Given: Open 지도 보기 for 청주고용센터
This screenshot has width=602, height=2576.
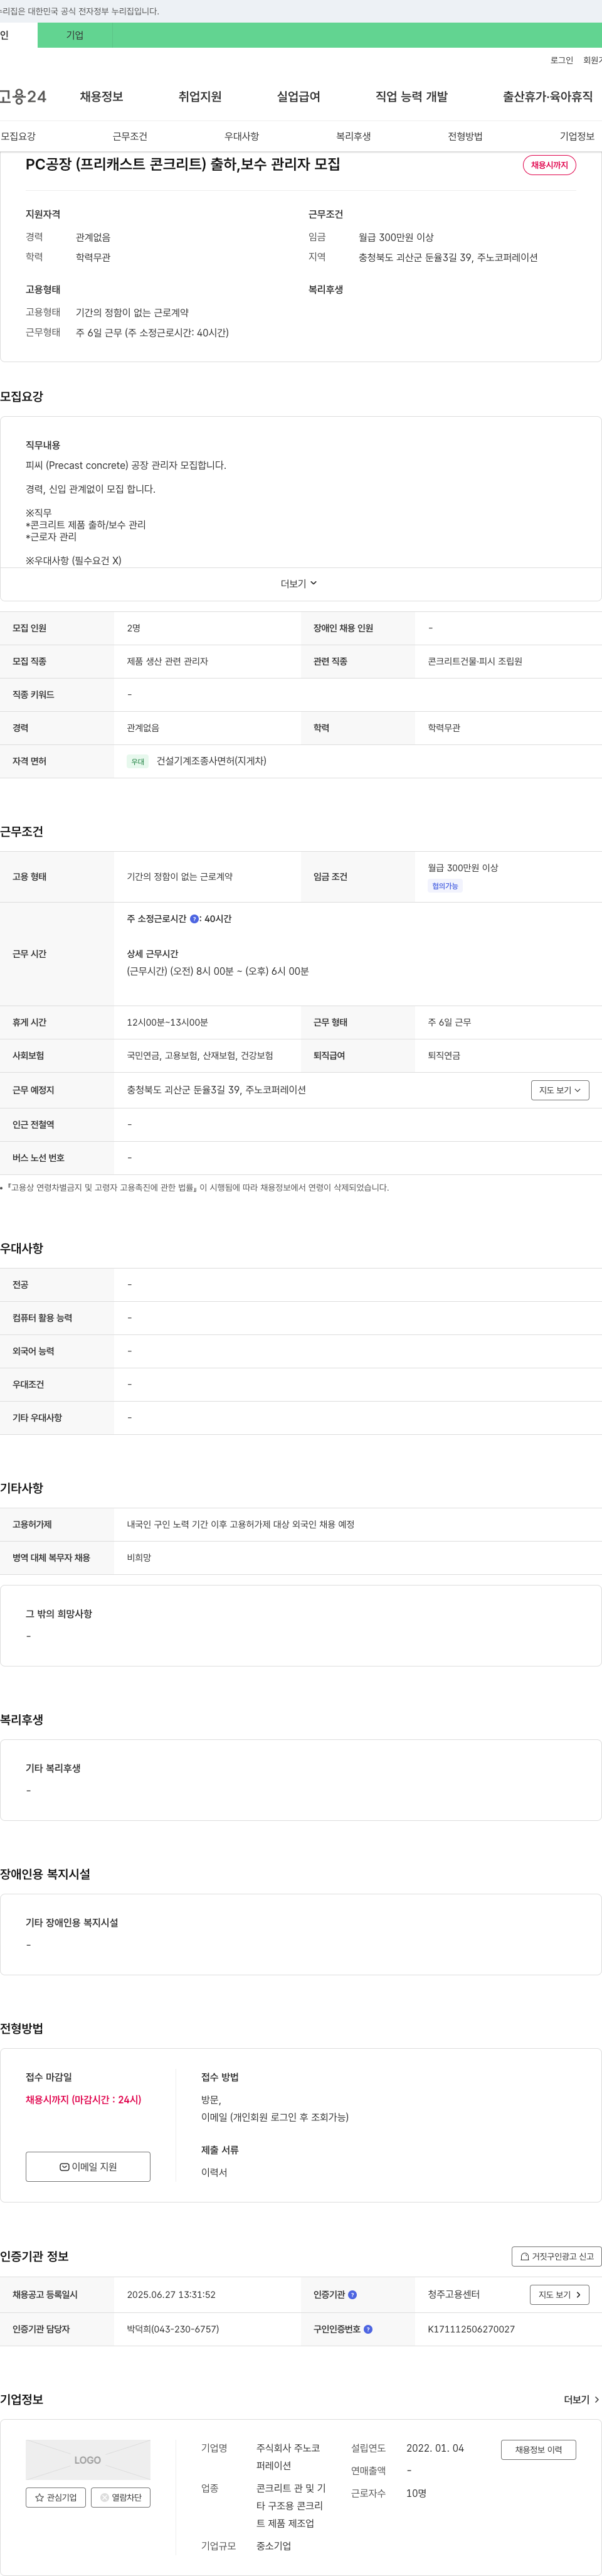Looking at the screenshot, I should point(559,2295).
